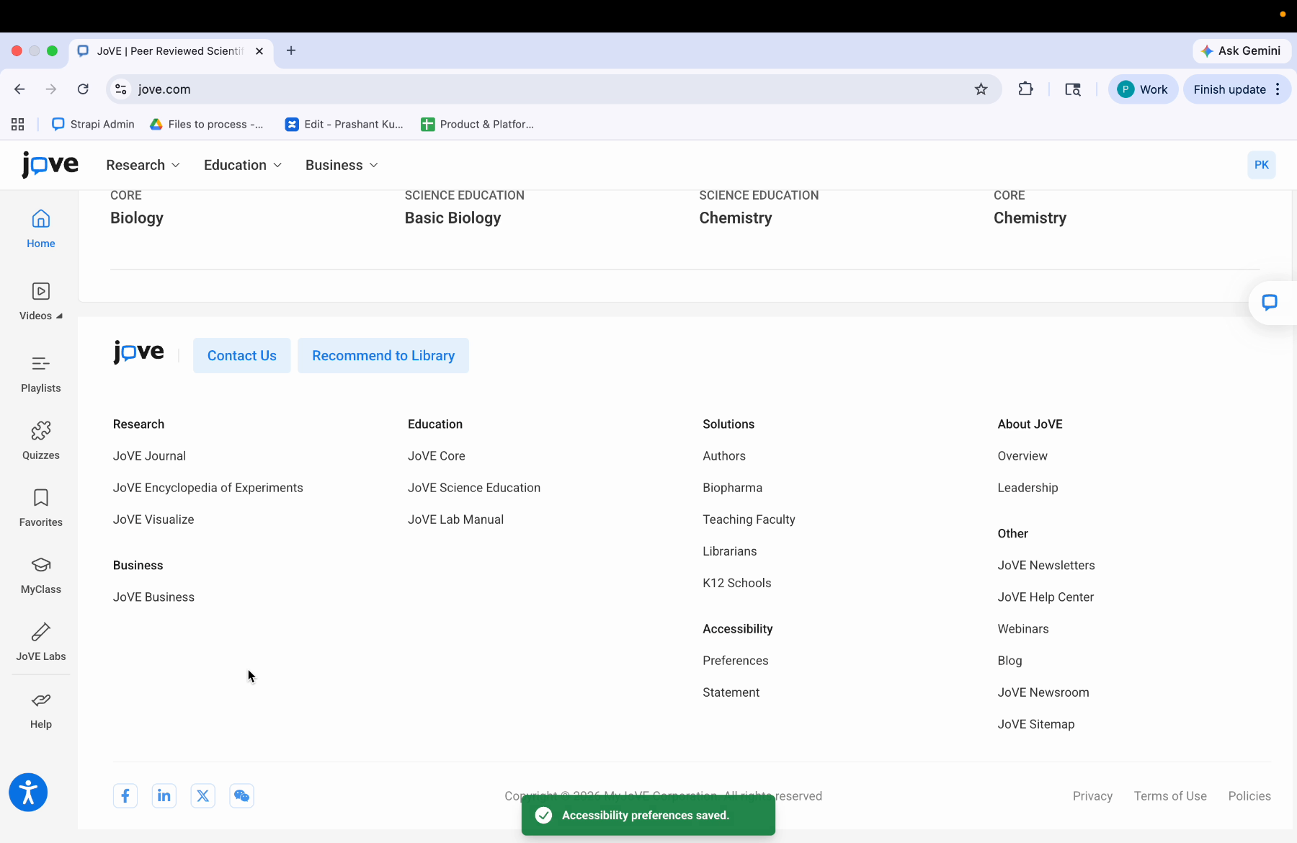Click Recommend to Library button

click(x=383, y=355)
